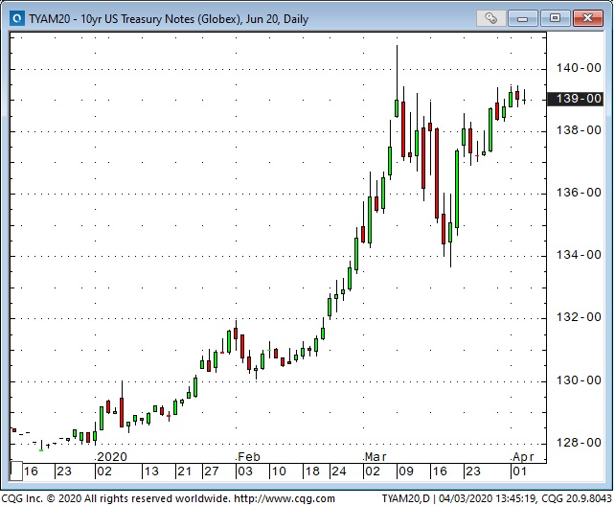Click the 136-00 price axis label
615x506 pixels.
click(x=579, y=193)
